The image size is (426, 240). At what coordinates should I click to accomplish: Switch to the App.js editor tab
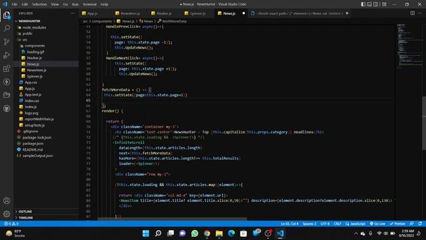coord(92,13)
